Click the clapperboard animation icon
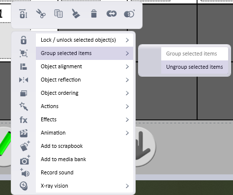This screenshot has width=233, height=195. [x=24, y=133]
